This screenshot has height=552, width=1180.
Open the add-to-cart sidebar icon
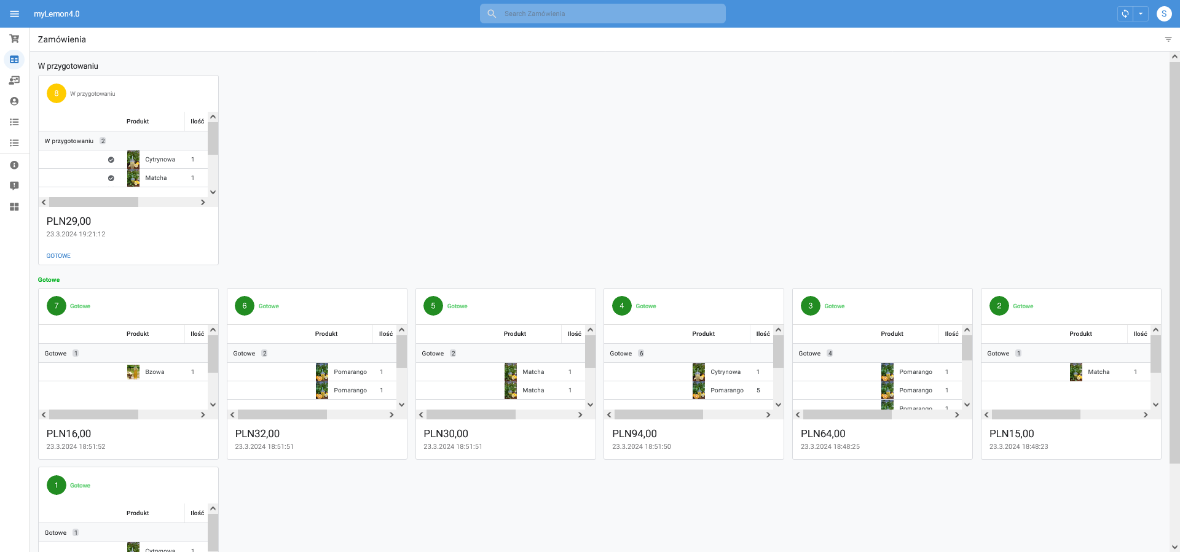pyautogui.click(x=14, y=39)
